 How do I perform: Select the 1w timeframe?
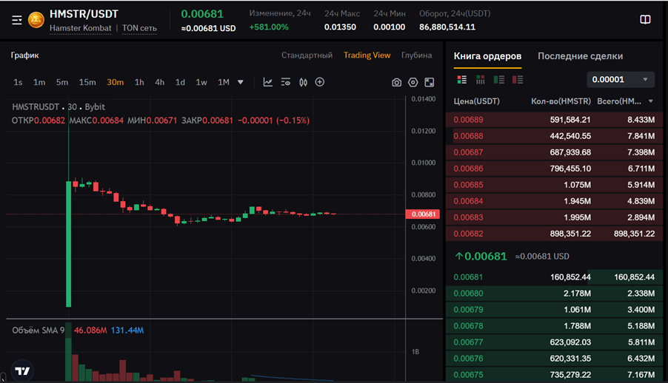tap(201, 82)
